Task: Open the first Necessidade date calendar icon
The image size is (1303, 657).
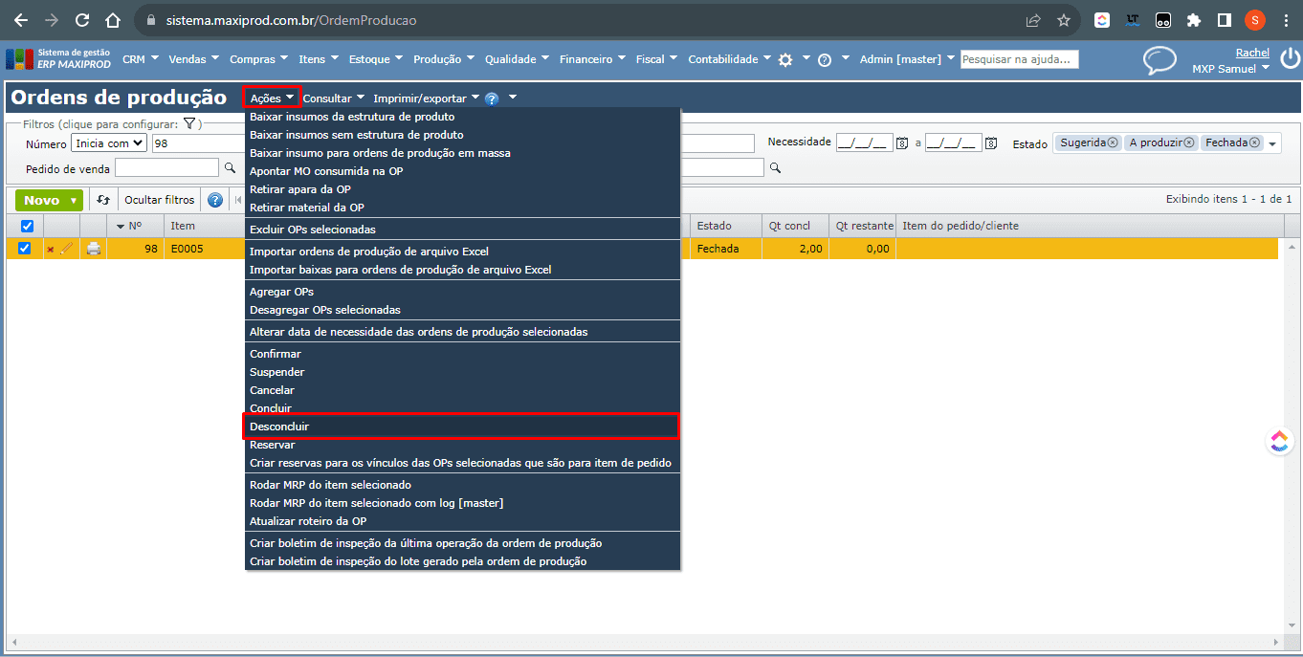Action: point(901,142)
